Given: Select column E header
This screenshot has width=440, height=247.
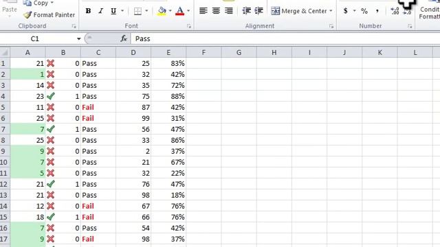Looking at the screenshot, I should (x=168, y=52).
